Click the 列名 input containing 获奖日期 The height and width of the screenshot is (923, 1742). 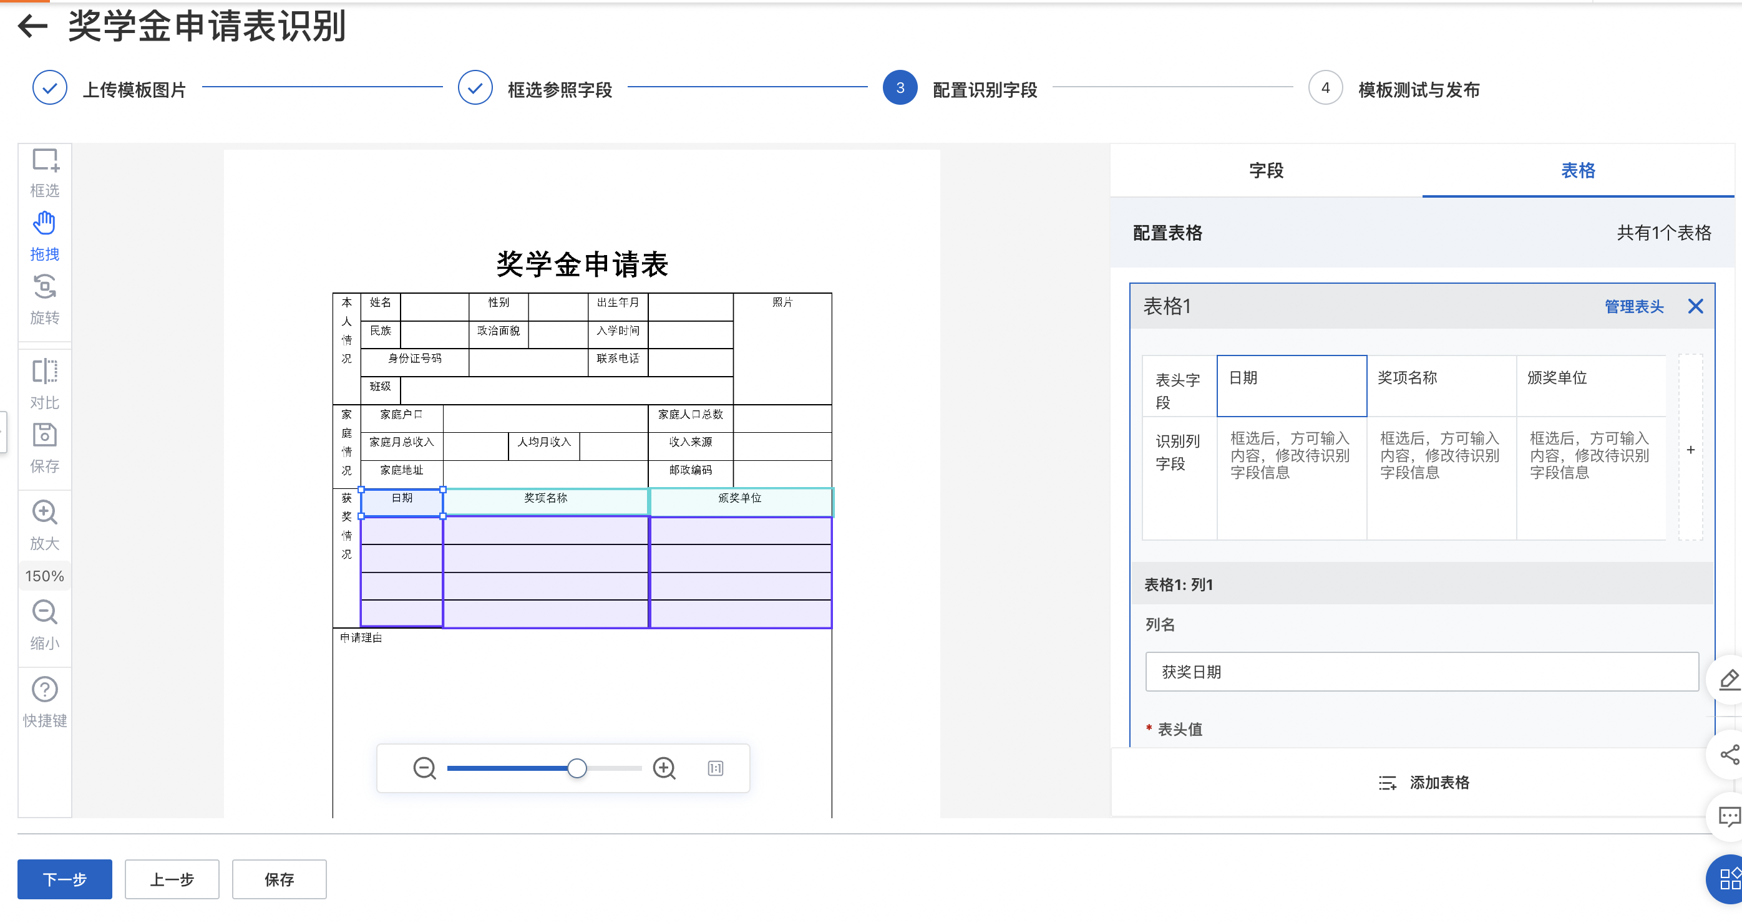click(1421, 672)
